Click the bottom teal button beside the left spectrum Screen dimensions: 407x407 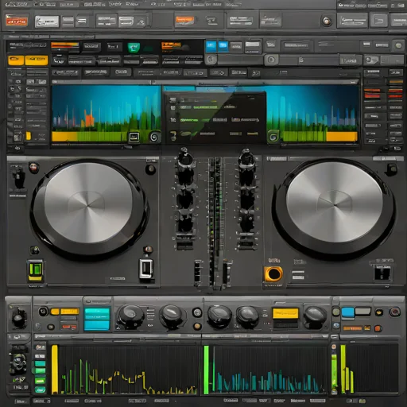[40, 390]
